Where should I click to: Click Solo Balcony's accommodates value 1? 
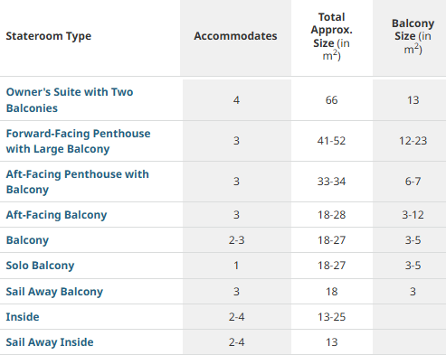236,266
